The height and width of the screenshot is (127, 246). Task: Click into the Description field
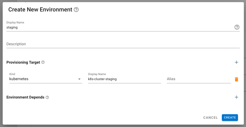(x=123, y=44)
